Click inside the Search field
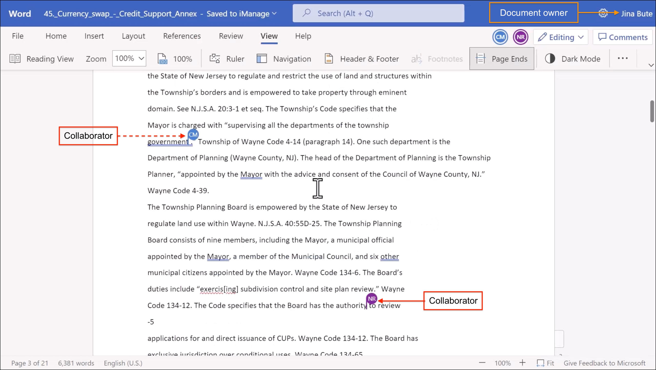This screenshot has width=656, height=370. pyautogui.click(x=378, y=13)
